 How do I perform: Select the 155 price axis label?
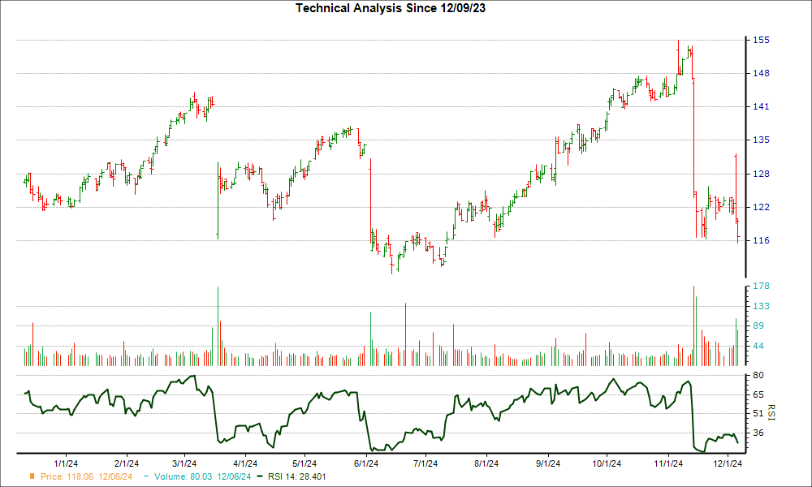[x=761, y=40]
